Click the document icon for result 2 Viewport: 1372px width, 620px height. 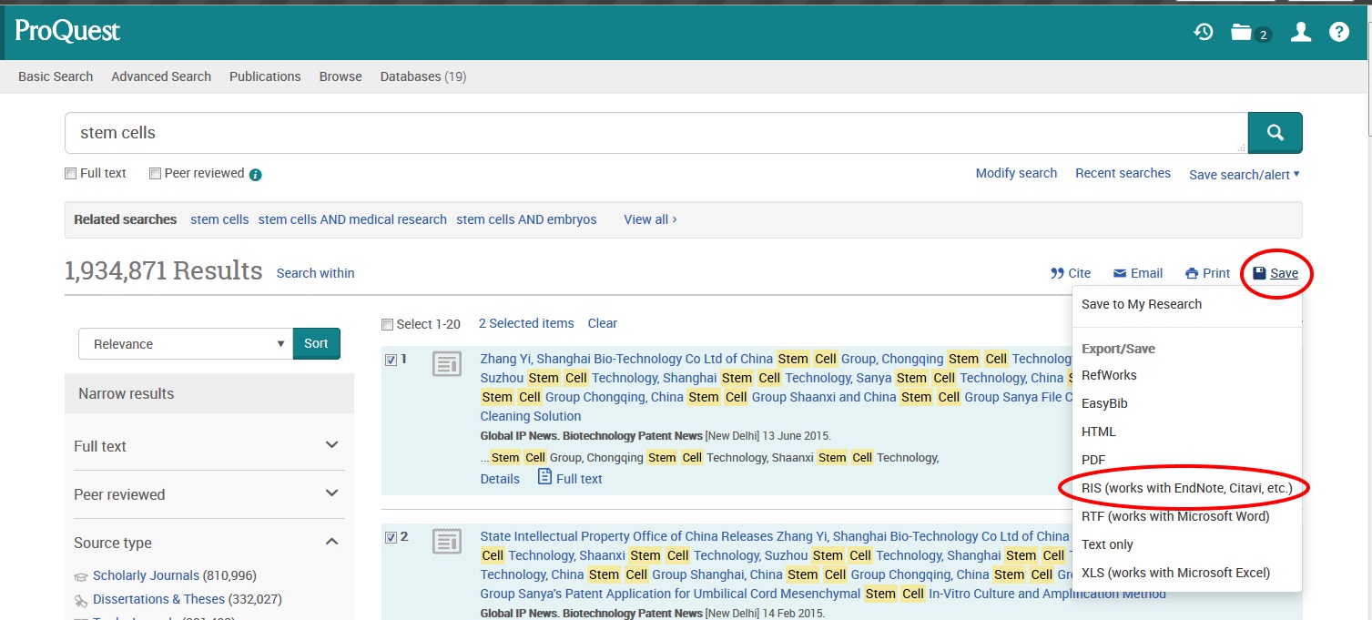click(x=446, y=543)
